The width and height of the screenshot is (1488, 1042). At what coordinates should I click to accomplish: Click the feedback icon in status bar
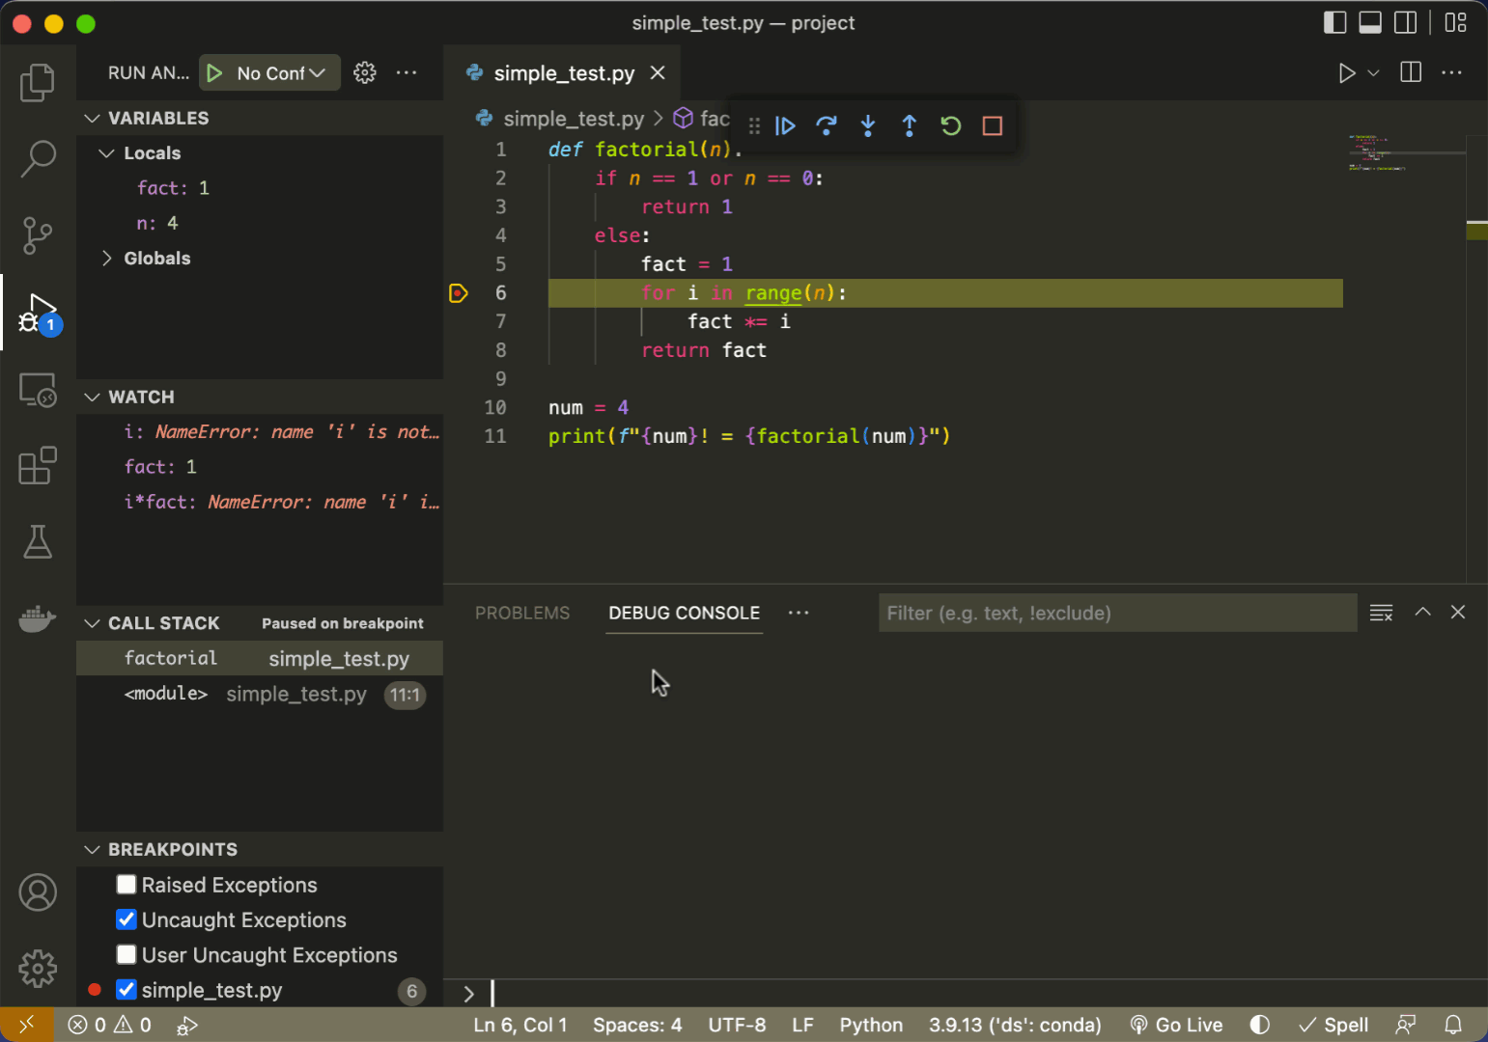1406,1025
